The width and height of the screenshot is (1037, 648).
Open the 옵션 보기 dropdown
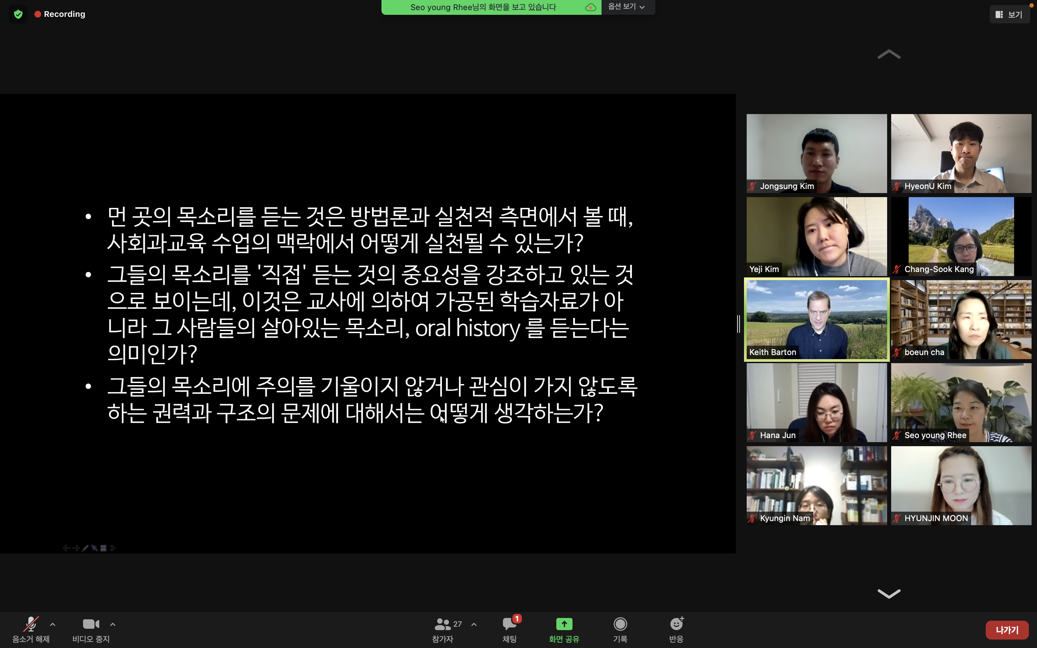pos(627,7)
